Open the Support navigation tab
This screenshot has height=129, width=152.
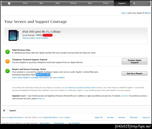[x=122, y=3]
